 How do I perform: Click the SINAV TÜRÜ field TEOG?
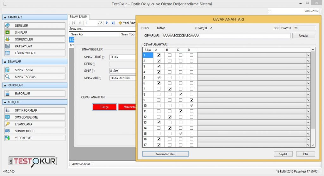122,57
